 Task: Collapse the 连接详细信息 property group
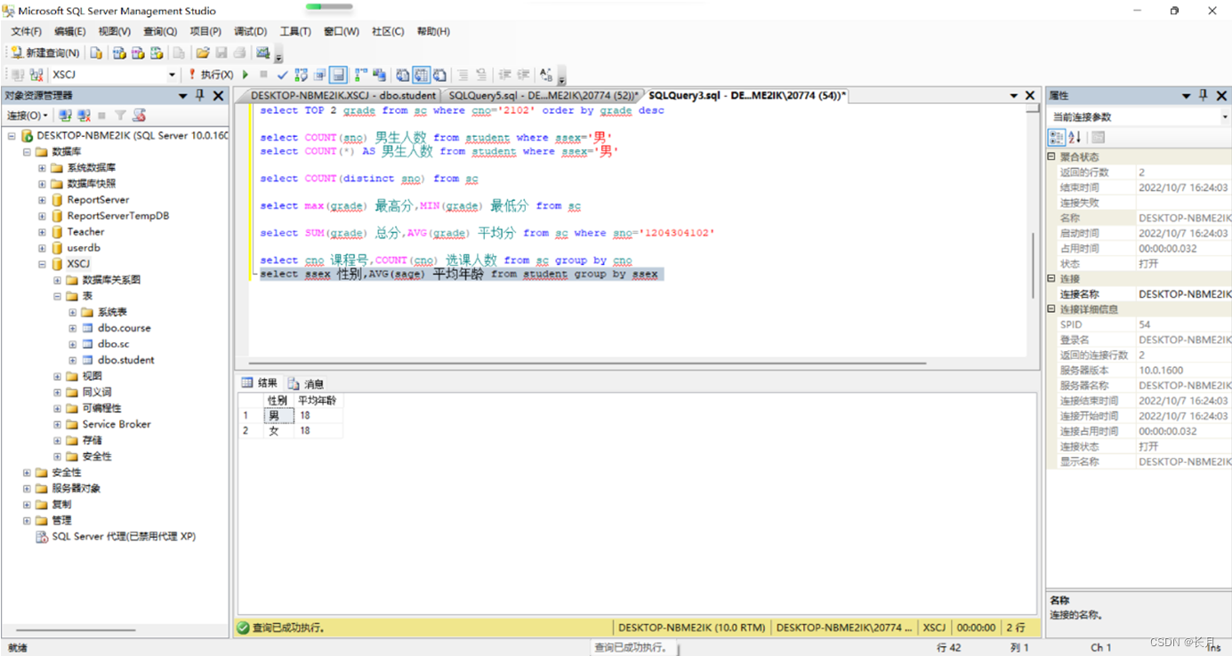1051,309
